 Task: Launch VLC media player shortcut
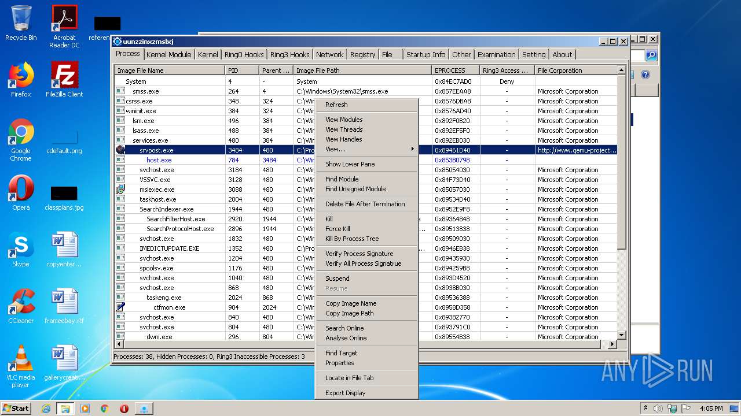pos(21,366)
